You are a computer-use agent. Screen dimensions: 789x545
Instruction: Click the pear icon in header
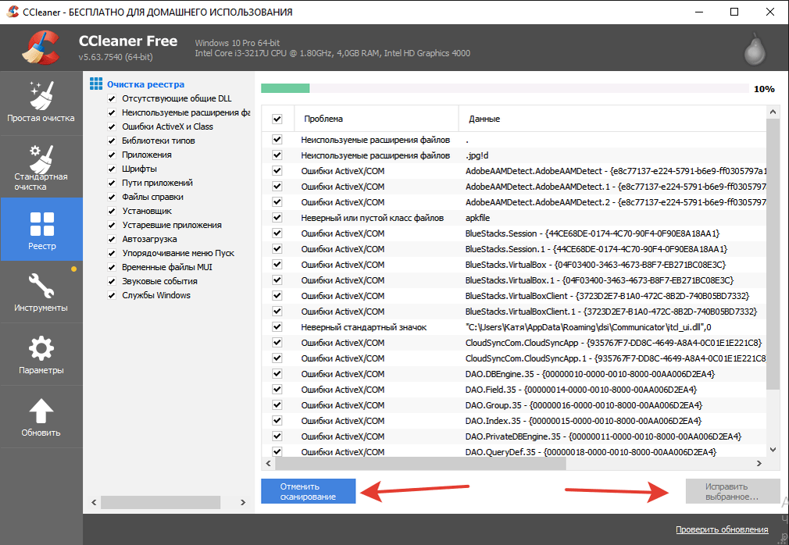755,49
